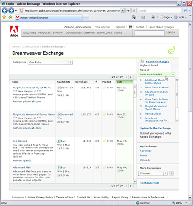
Task: Open the Online Privacy Policy footer link
Action: click(x=40, y=197)
